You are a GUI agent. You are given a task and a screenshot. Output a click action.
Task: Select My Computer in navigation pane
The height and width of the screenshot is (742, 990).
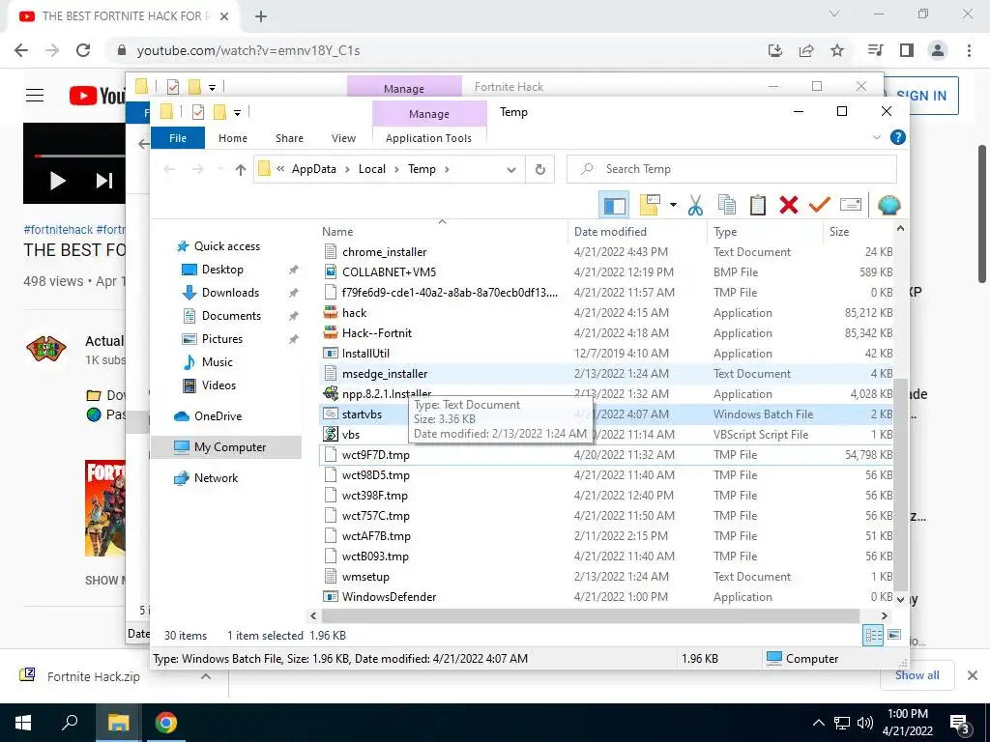tap(230, 447)
